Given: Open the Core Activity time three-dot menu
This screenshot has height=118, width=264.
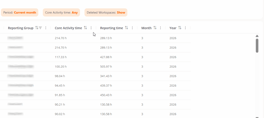Looking at the screenshot, I should 91,28.
